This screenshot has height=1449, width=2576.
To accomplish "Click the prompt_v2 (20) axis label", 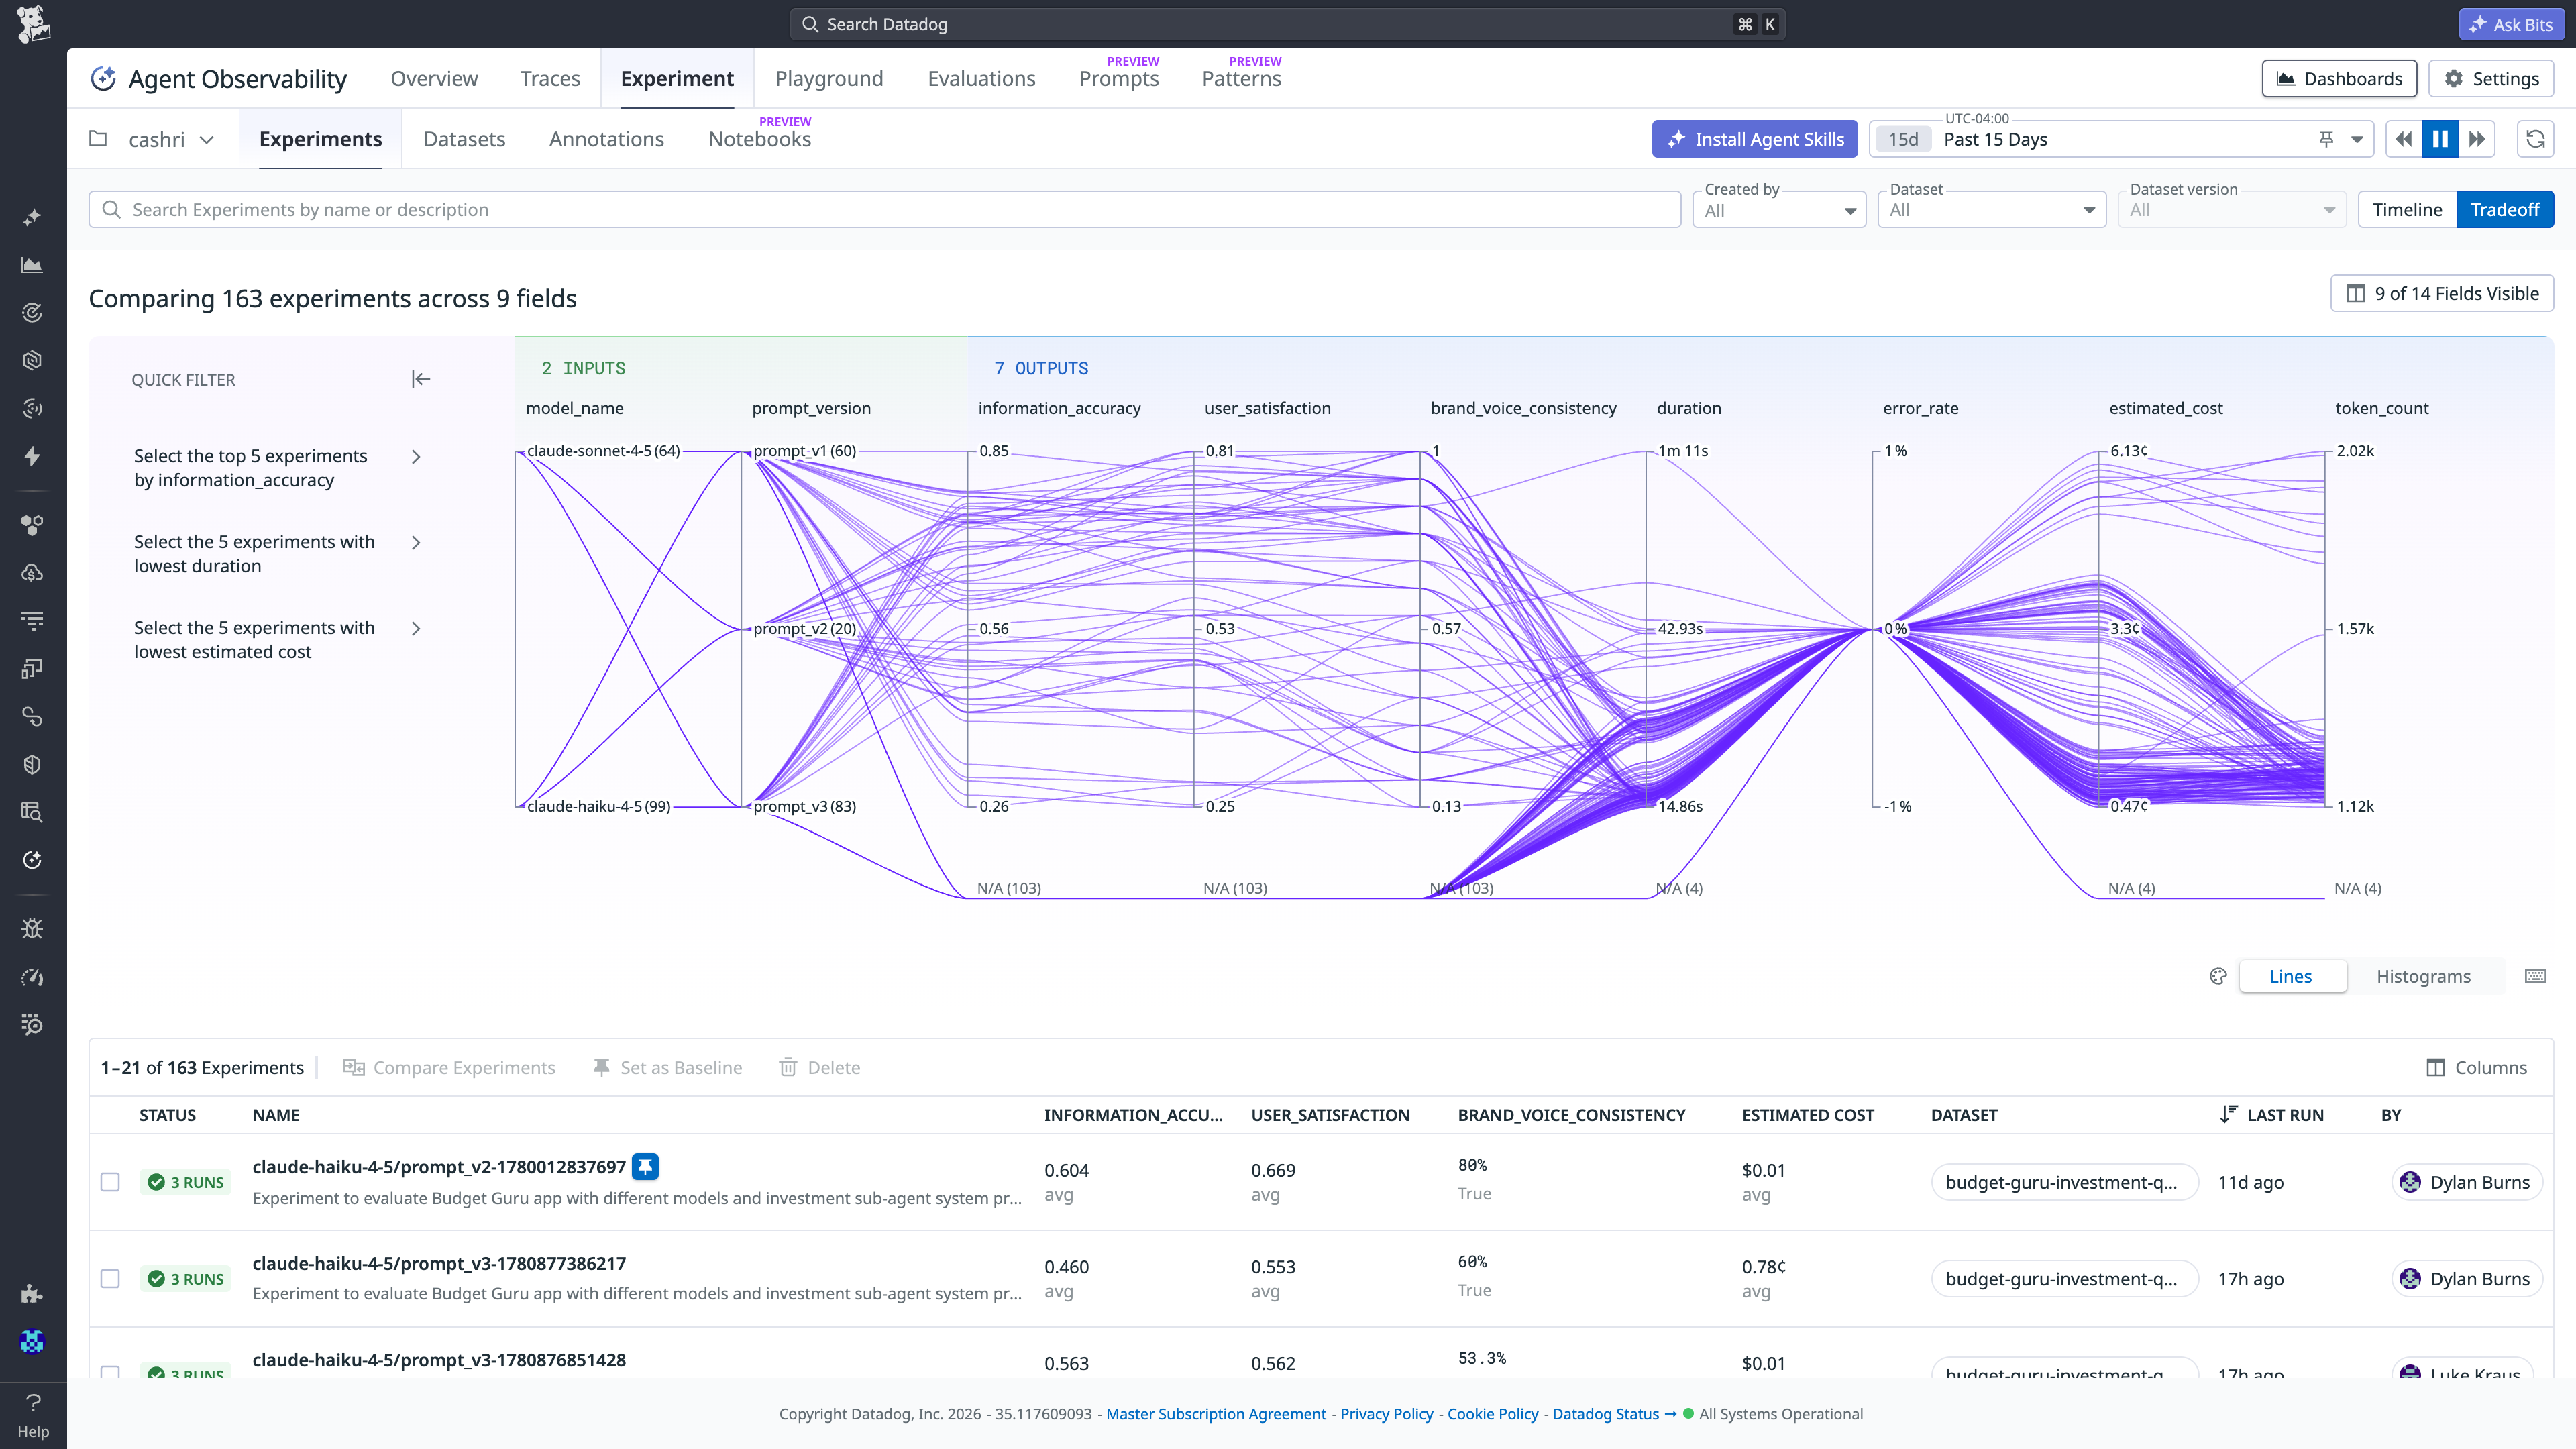I will [804, 629].
